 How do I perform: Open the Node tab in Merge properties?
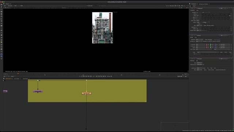point(196,37)
